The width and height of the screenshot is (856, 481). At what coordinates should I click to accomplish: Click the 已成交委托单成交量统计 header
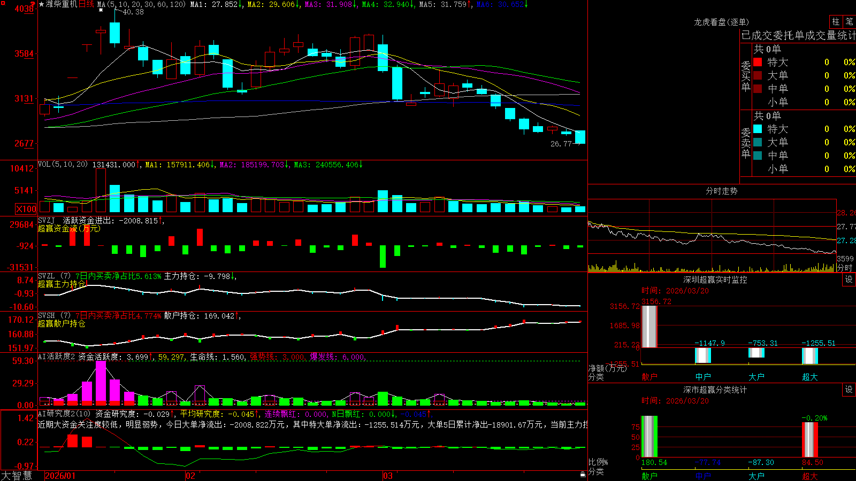click(798, 35)
